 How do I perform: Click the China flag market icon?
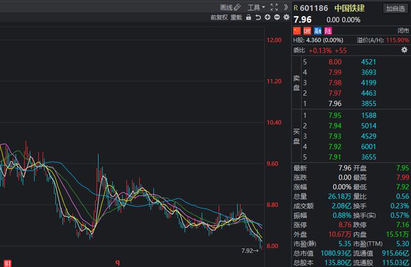click(297, 30)
